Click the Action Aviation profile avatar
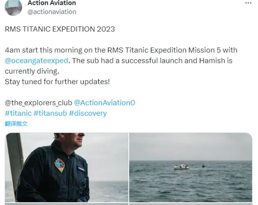258x205 pixels. pos(13,6)
